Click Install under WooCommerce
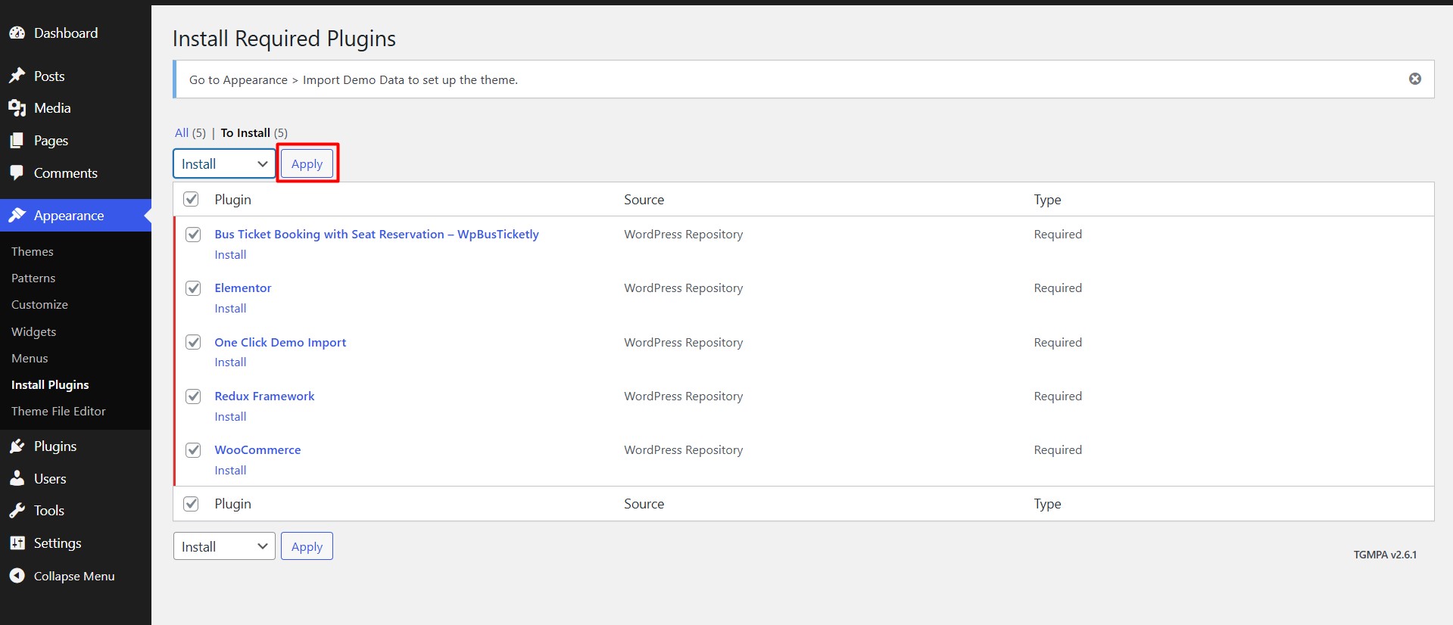The width and height of the screenshot is (1453, 625). (x=230, y=470)
